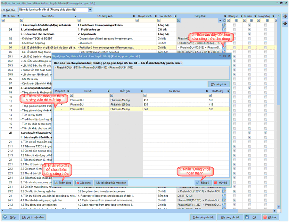Click filter icon under Ký hiệu column in dialog
The image size is (289, 222).
point(72,95)
